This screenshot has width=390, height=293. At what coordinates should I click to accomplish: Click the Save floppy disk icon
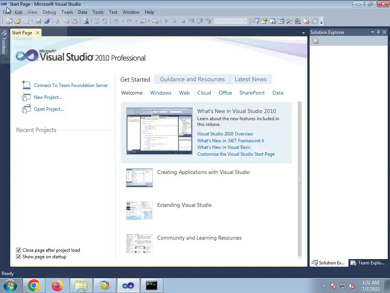(x=38, y=21)
